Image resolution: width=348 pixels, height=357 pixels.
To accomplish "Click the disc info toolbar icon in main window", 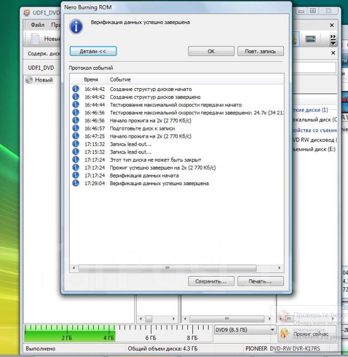I will 310,39.
